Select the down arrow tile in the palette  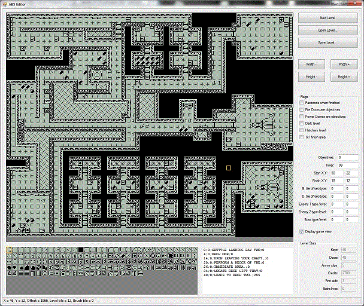pyautogui.click(x=93, y=256)
